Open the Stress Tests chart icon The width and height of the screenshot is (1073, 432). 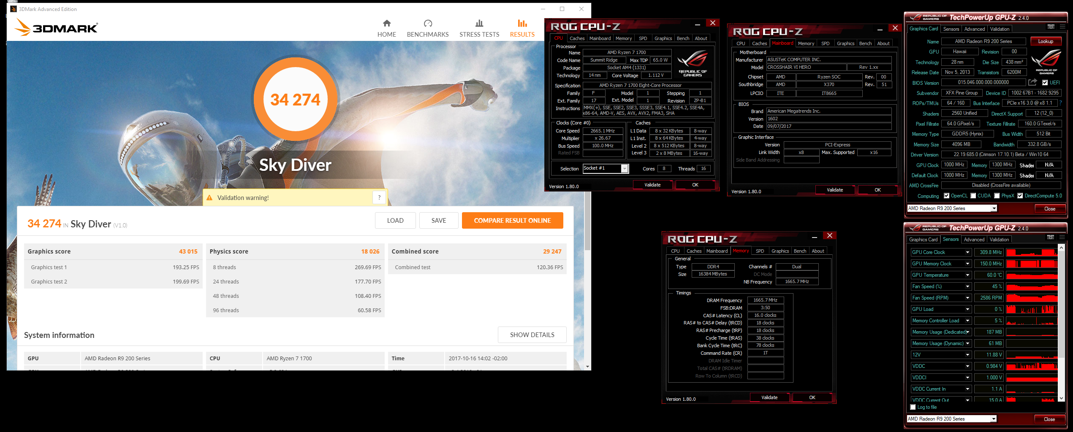pos(479,23)
